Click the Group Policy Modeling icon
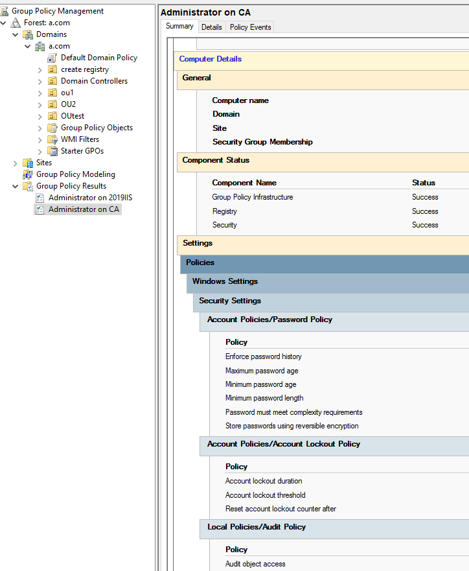 [28, 174]
